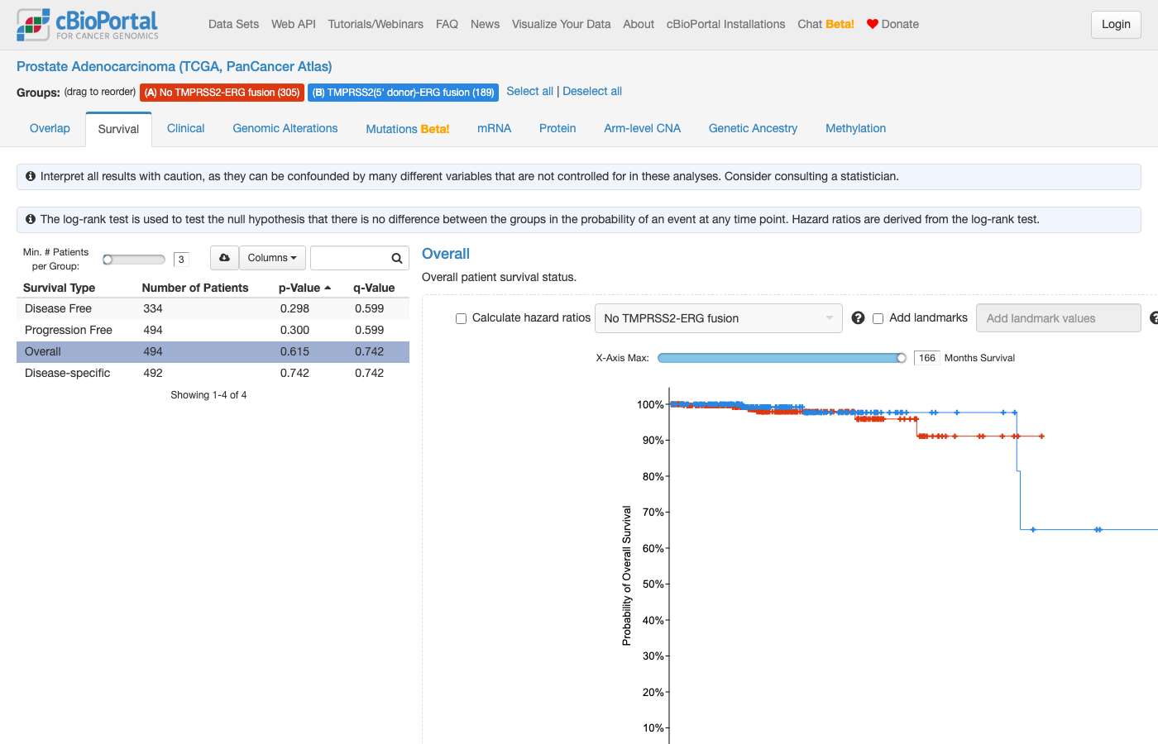Screen dimensions: 1158x744
Task: Select the Disease Free survival row
Action: click(213, 308)
